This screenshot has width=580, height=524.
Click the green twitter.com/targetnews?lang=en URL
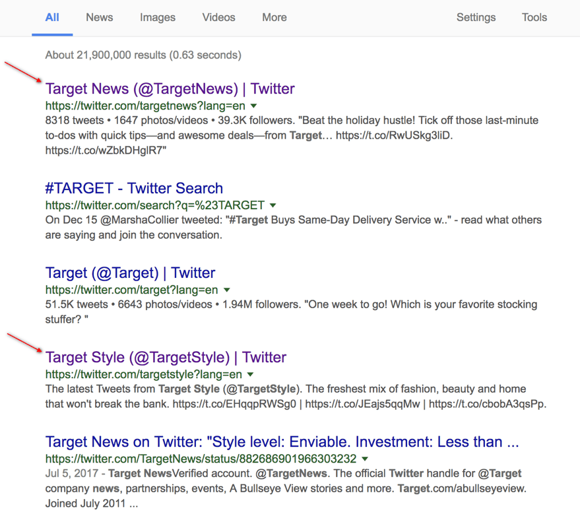(145, 106)
